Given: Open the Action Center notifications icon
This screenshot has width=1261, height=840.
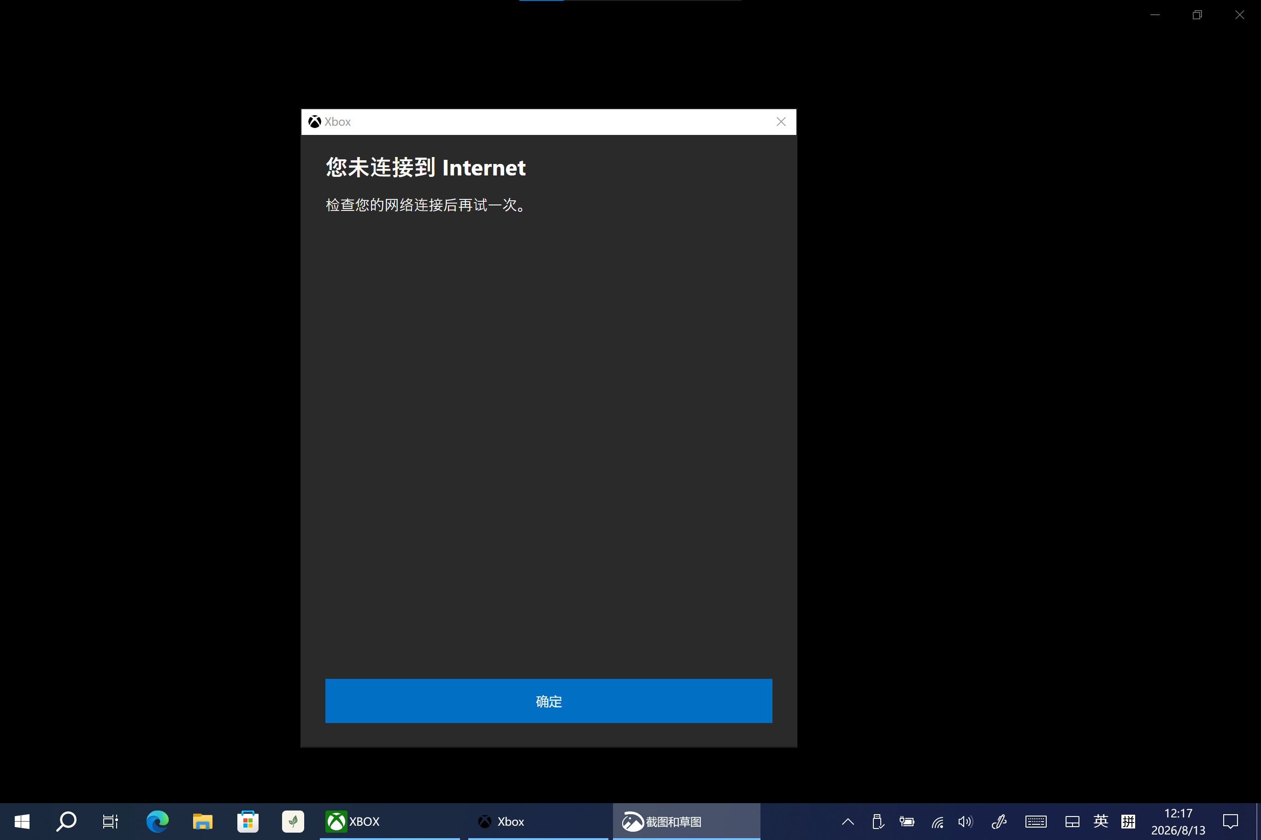Looking at the screenshot, I should 1230,821.
